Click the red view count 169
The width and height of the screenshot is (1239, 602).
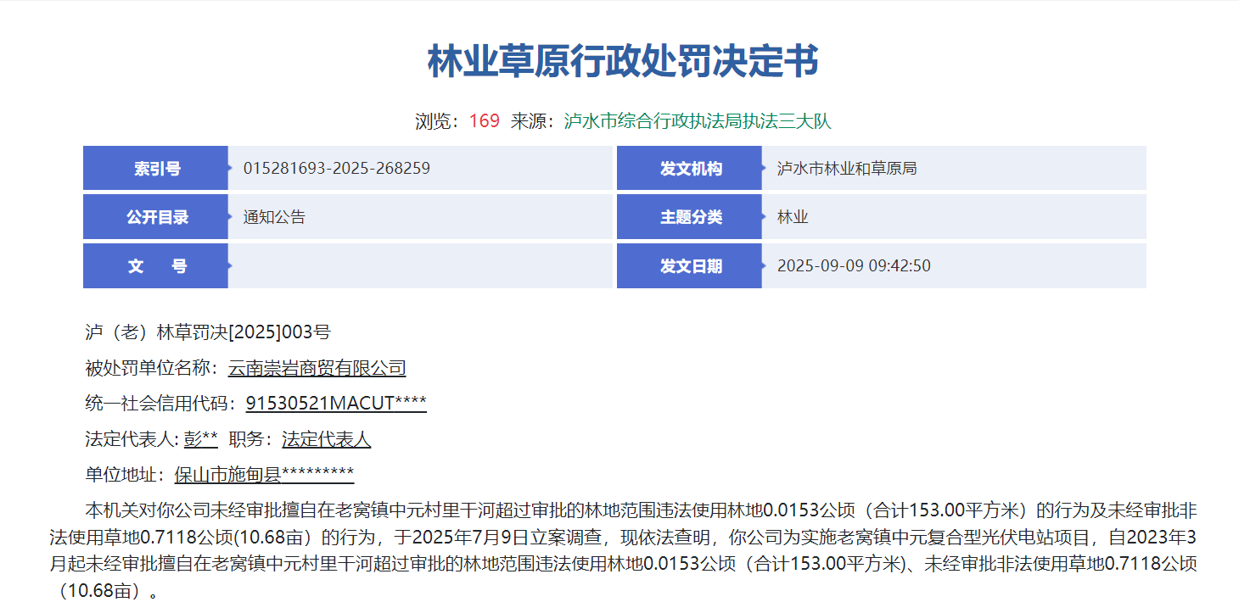pos(484,121)
